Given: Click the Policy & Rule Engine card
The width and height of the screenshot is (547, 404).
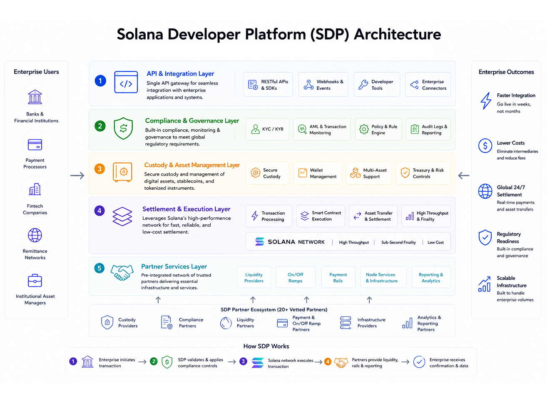Looking at the screenshot, I should [x=378, y=129].
